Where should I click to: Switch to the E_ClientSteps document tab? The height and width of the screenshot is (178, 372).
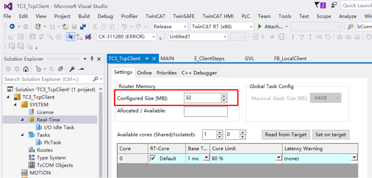click(x=209, y=58)
